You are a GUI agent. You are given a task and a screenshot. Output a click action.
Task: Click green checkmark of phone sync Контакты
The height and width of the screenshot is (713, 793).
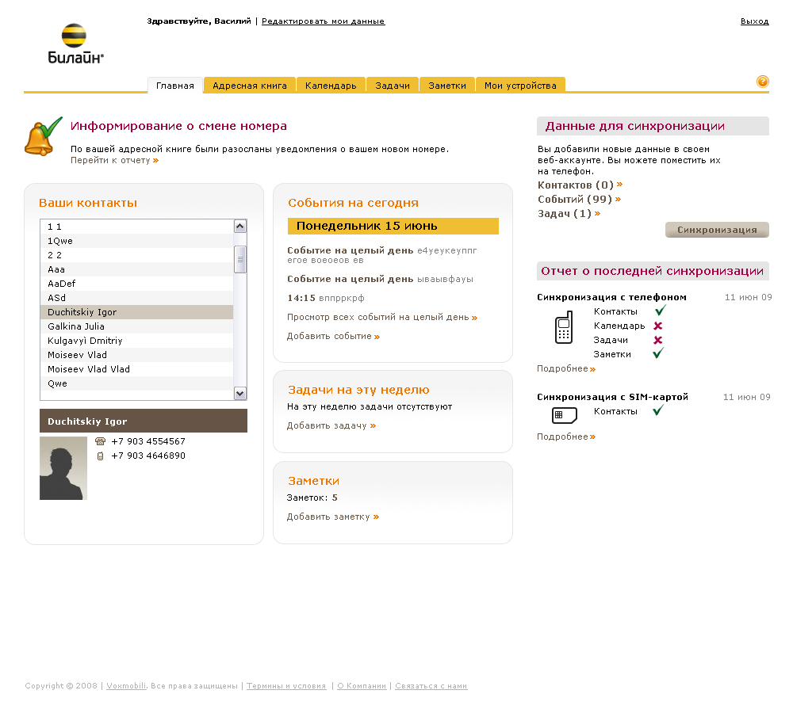tap(660, 311)
